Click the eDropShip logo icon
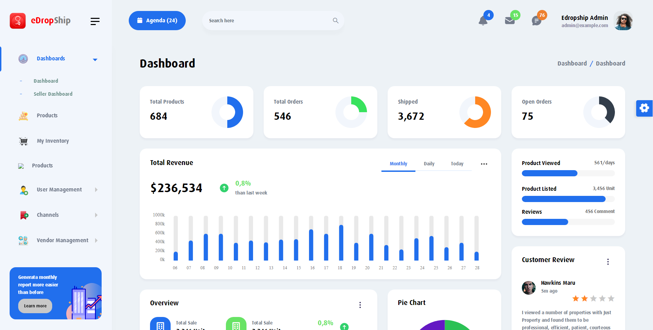 (x=18, y=21)
